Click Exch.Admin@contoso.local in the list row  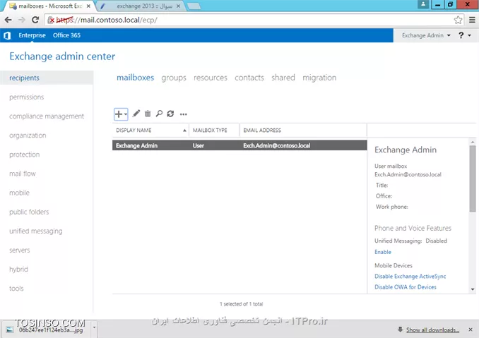277,146
